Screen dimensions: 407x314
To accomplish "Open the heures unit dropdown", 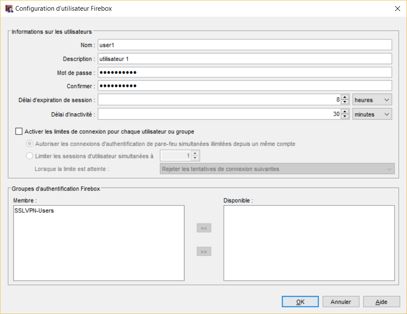I will pyautogui.click(x=372, y=100).
